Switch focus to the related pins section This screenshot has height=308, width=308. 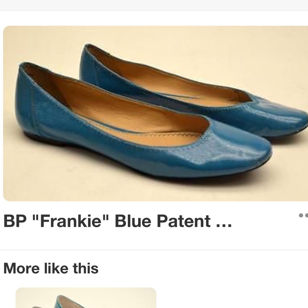pyautogui.click(x=52, y=268)
